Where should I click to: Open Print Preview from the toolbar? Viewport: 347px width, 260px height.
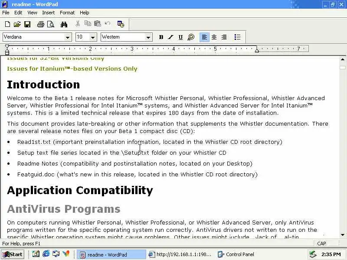51,24
